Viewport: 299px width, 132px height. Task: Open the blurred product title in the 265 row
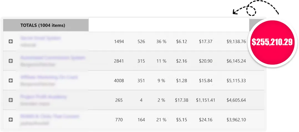click(44, 97)
